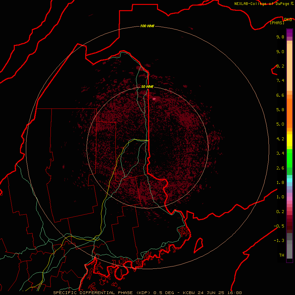Click the 5.0 color scale value

point(280,124)
